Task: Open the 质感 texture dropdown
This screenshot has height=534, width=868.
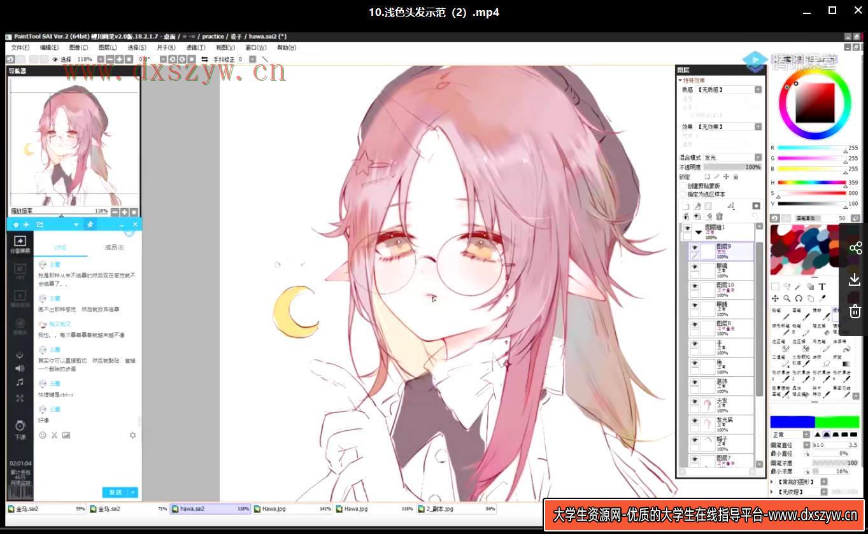Action: 758,90
